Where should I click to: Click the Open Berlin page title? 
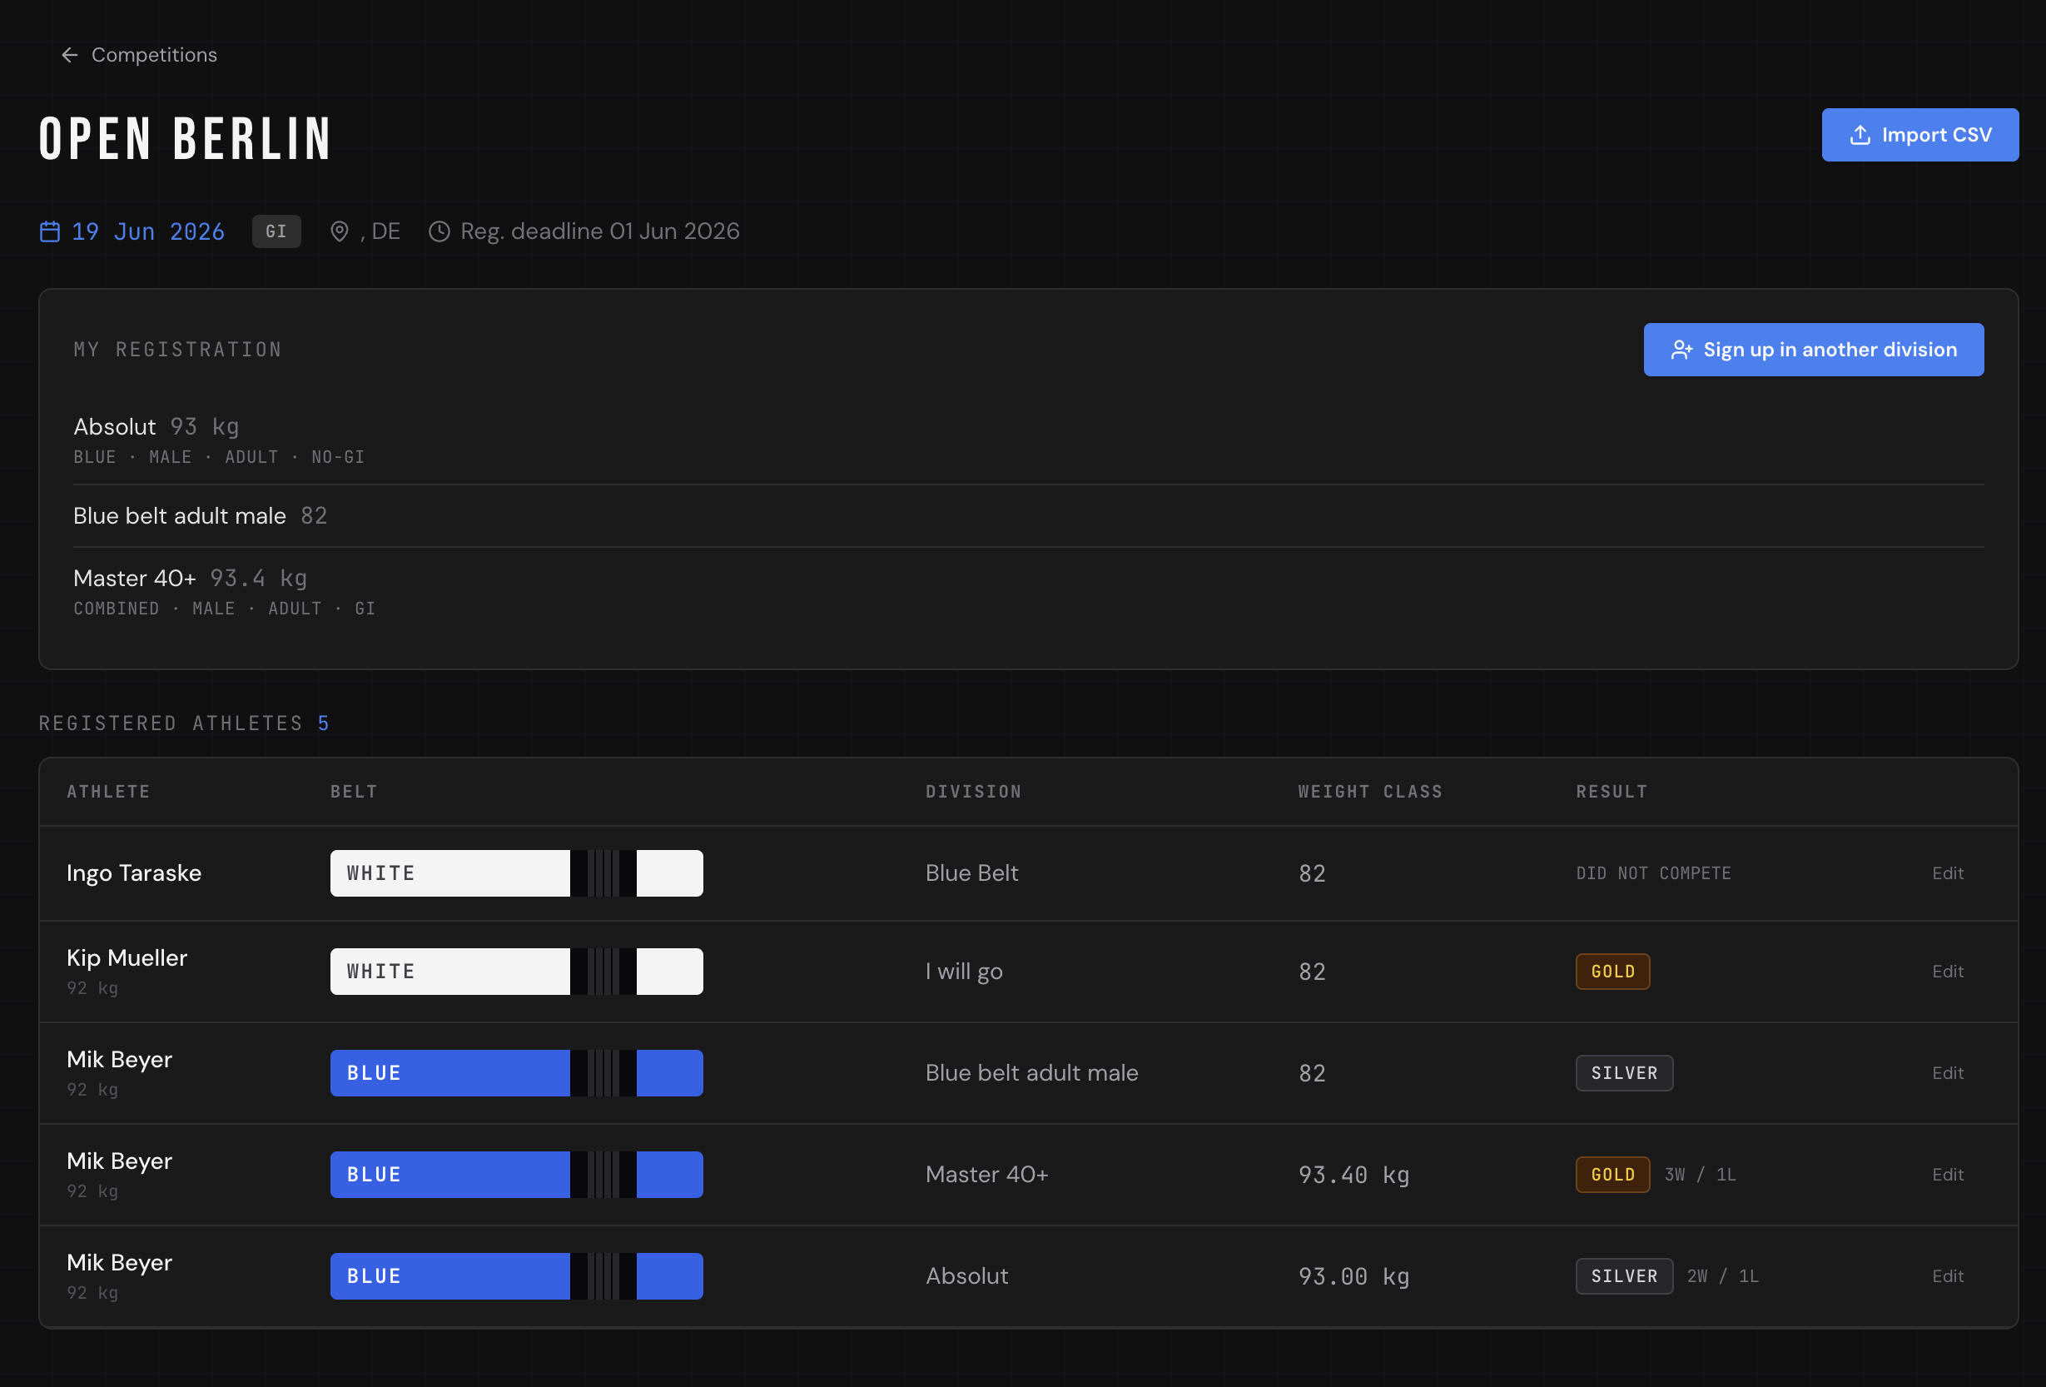coord(185,138)
